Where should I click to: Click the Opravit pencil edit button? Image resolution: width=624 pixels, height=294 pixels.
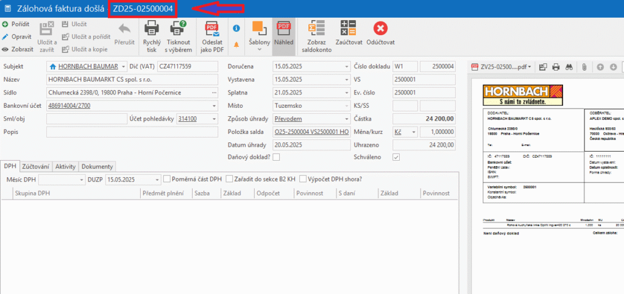click(16, 37)
